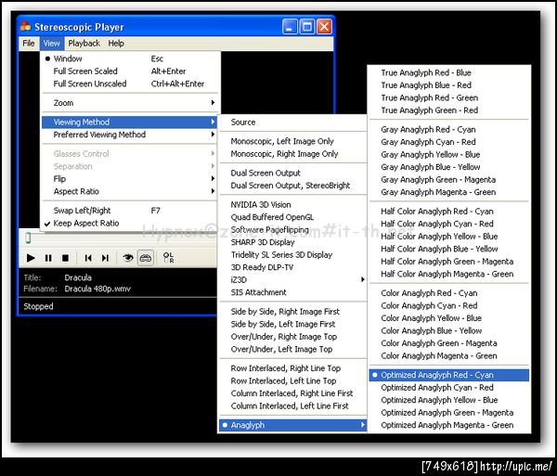Click the 3D glasses icon

(146, 258)
